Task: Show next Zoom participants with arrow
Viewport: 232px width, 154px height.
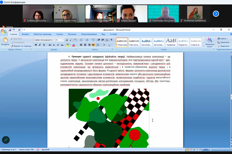Action: (x=216, y=14)
